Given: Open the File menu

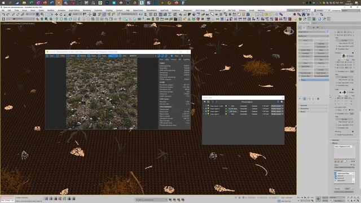Looking at the screenshot, I should (3, 10).
